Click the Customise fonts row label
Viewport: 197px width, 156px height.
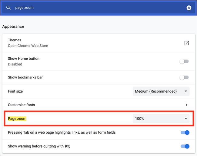pyautogui.click(x=21, y=105)
